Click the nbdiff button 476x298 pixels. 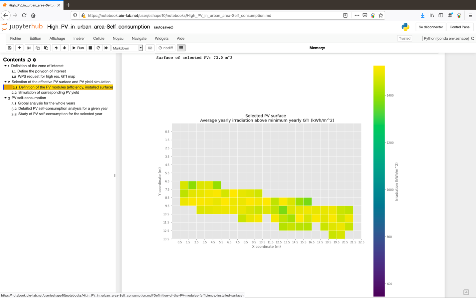[x=165, y=48]
